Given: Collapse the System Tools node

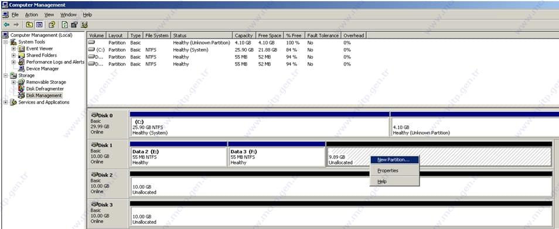Looking at the screenshot, I should pyautogui.click(x=6, y=42).
